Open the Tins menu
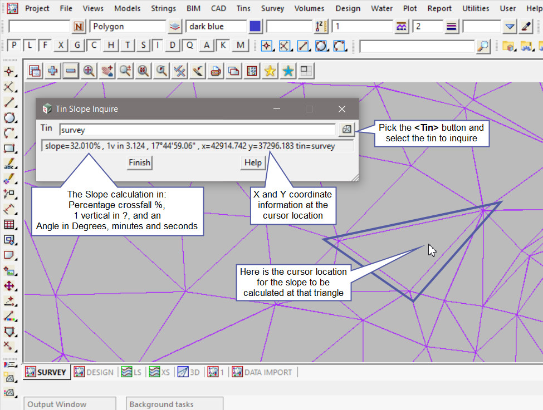 coord(243,8)
